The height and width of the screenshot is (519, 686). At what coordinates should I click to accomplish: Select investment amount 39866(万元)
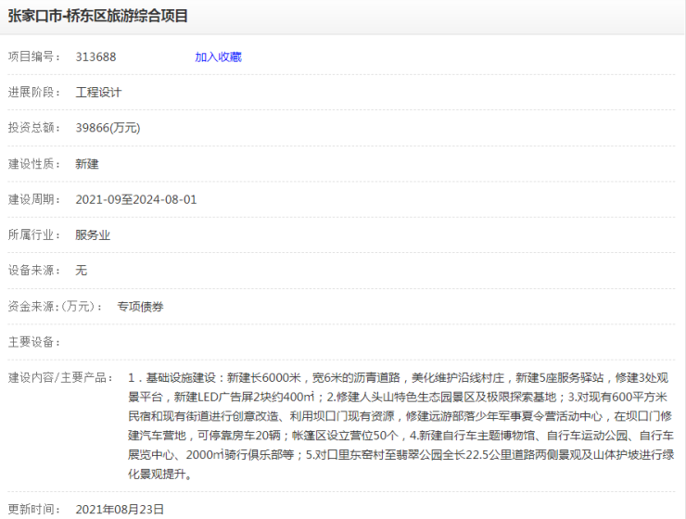point(108,128)
